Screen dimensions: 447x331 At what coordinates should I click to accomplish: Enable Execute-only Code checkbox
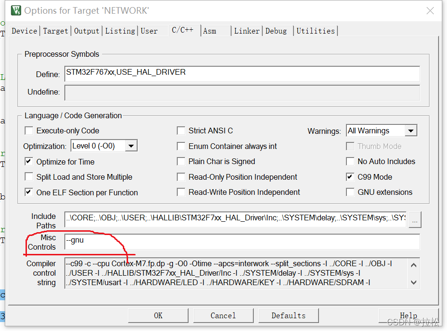29,131
